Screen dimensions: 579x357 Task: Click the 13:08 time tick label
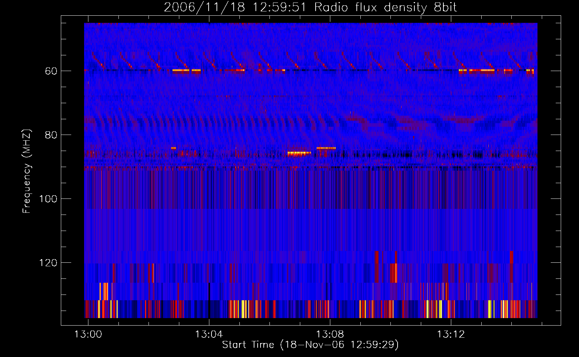330,335
